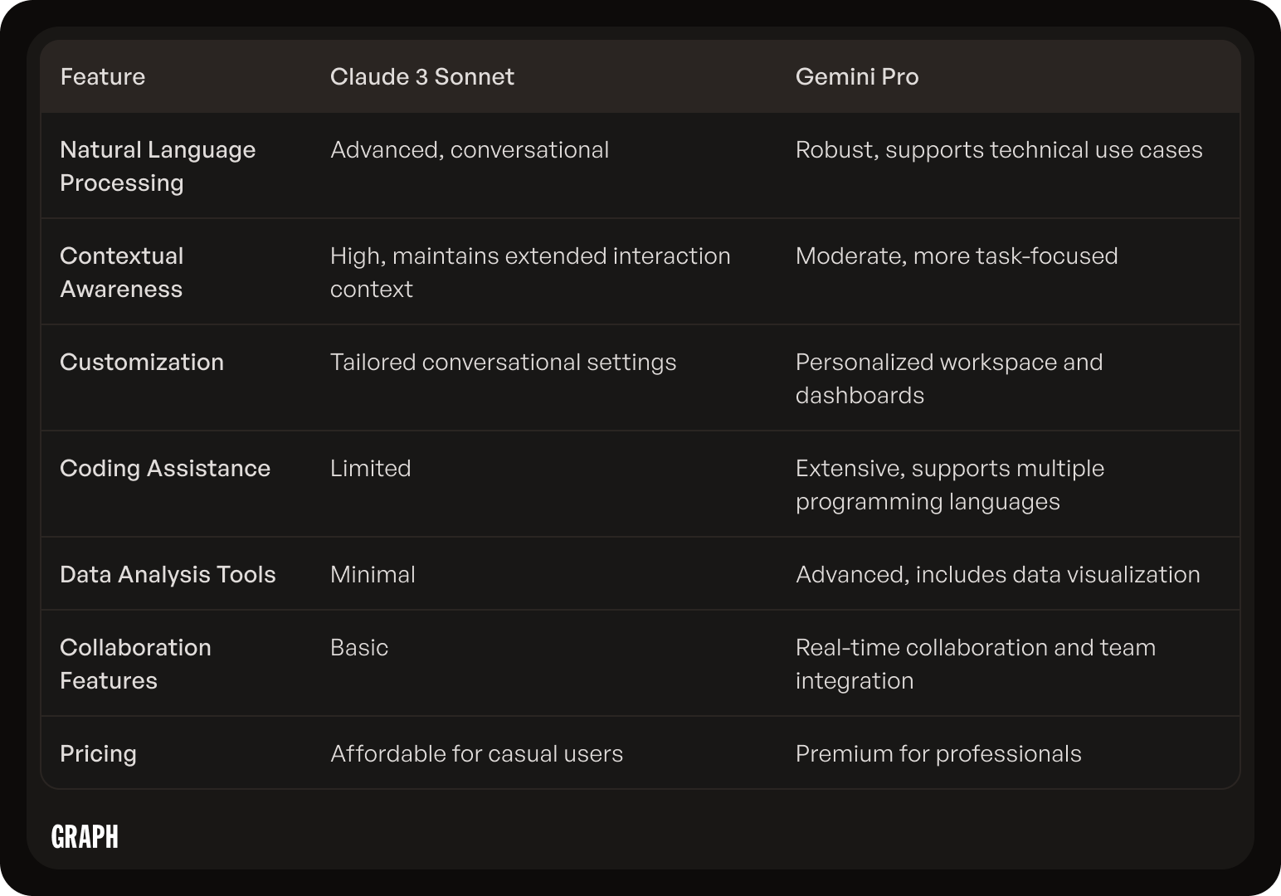Click the GRAPH logo at the bottom
The image size is (1281, 896).
(85, 836)
